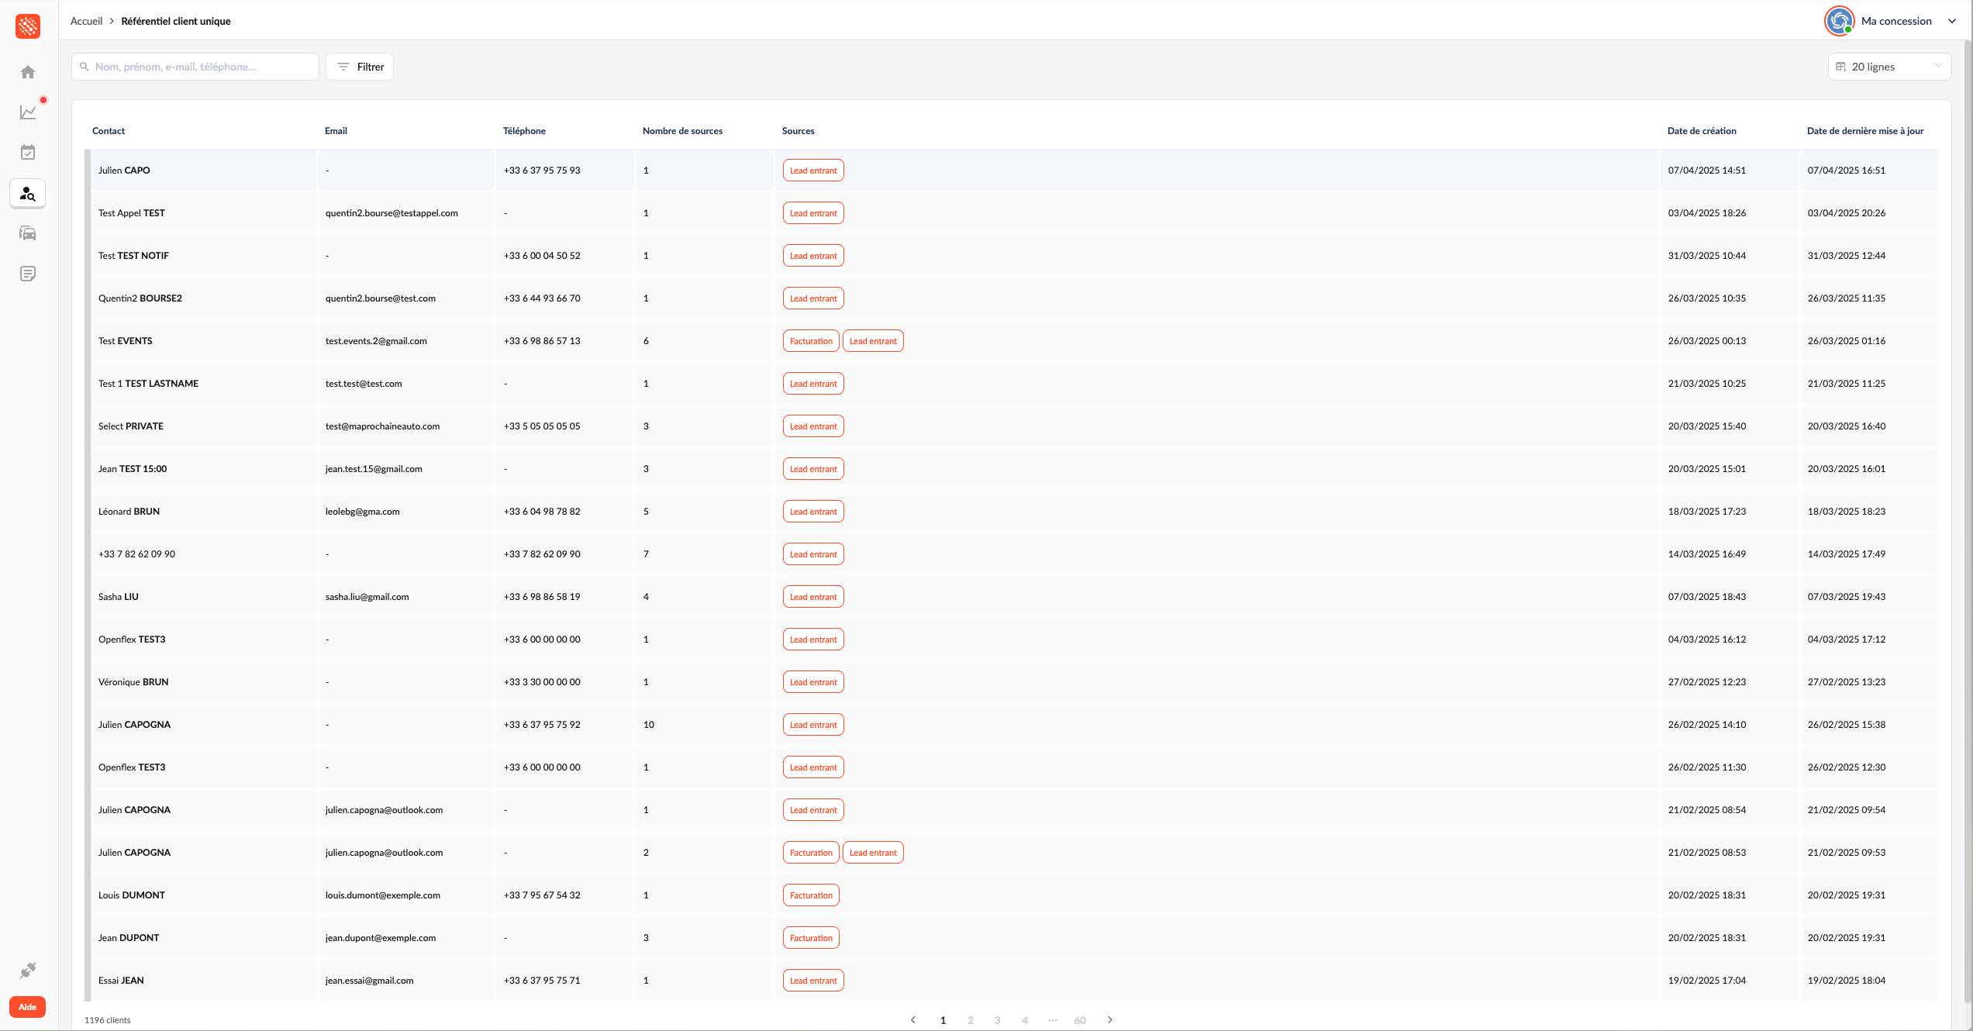The image size is (1973, 1031).
Task: Sort by the Contact column header
Action: tap(109, 131)
